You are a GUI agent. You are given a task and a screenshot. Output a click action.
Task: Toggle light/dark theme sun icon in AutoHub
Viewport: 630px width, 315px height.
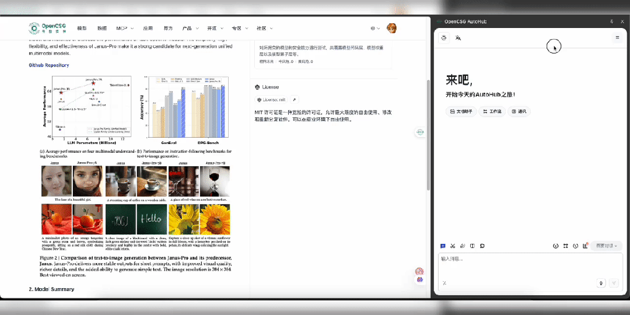443,38
